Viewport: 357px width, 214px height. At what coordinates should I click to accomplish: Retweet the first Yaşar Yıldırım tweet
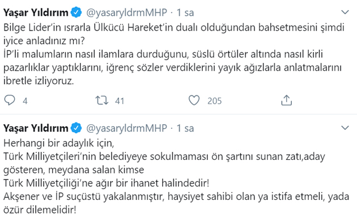[101, 101]
